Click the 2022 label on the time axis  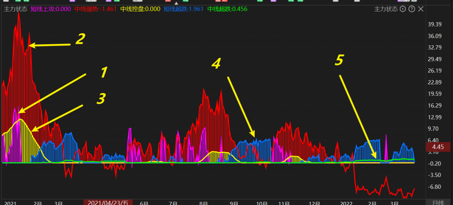(x=346, y=203)
